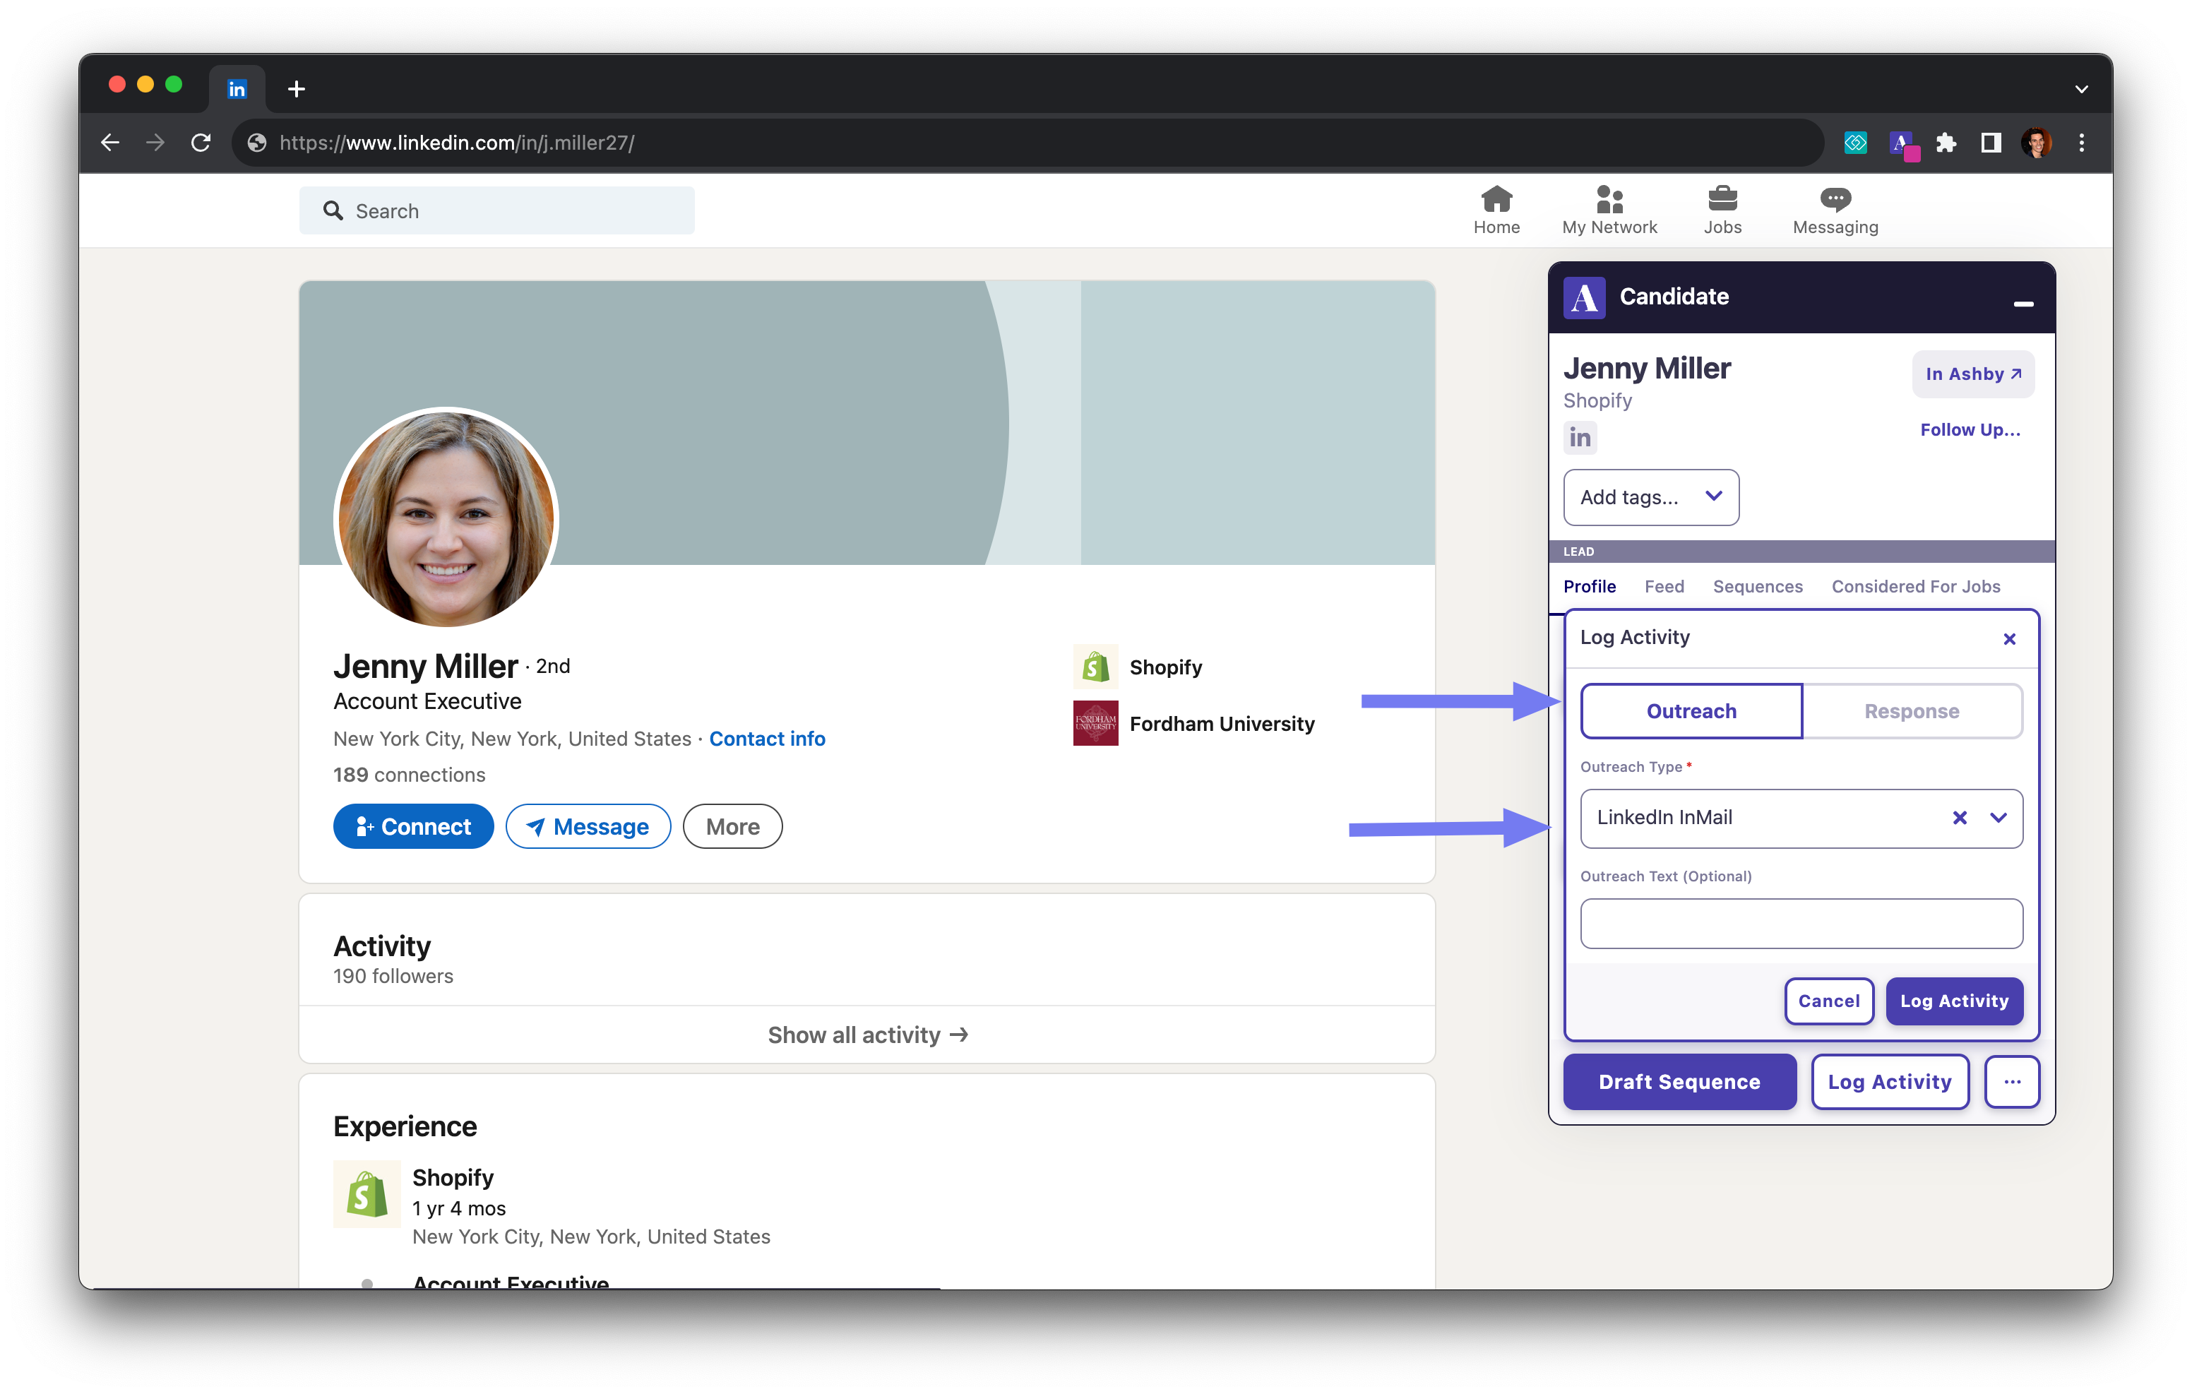Select the Outreach toggle tab
Image resolution: width=2192 pixels, height=1394 pixels.
click(1691, 709)
